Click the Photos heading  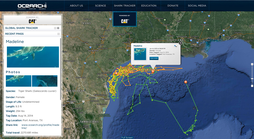click(13, 72)
